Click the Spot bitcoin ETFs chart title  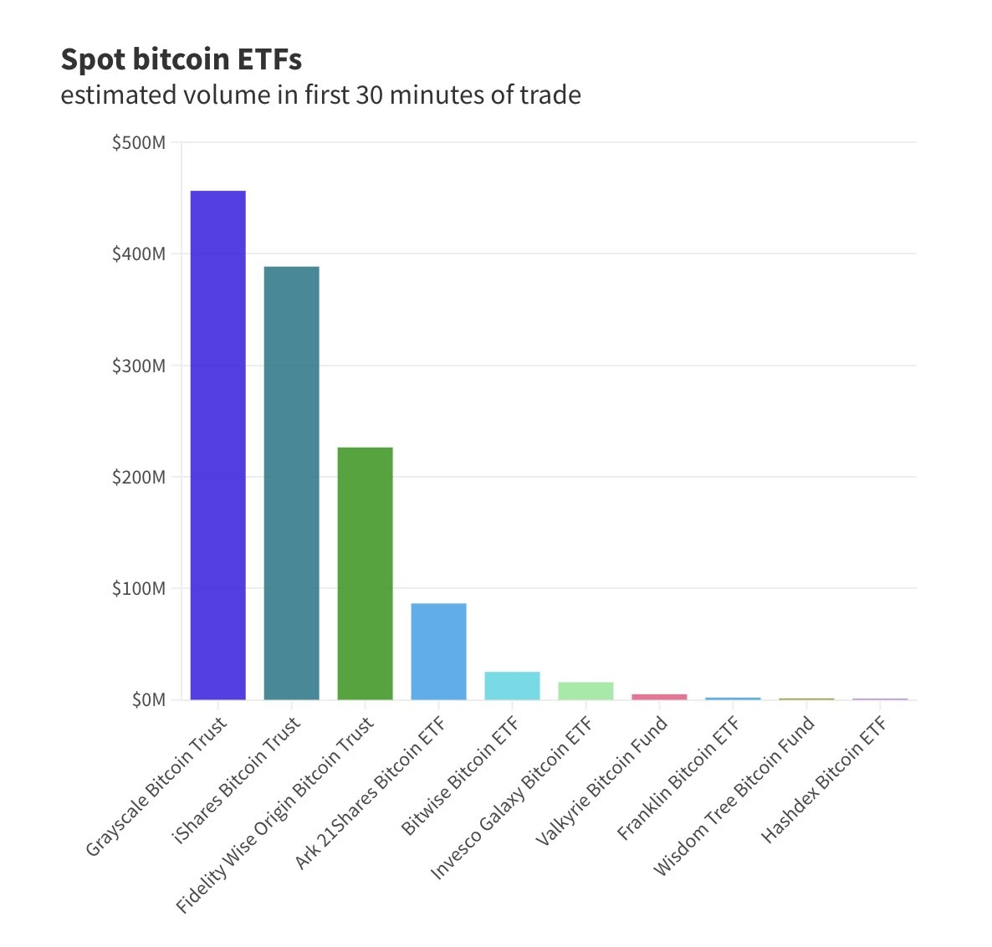pyautogui.click(x=182, y=59)
